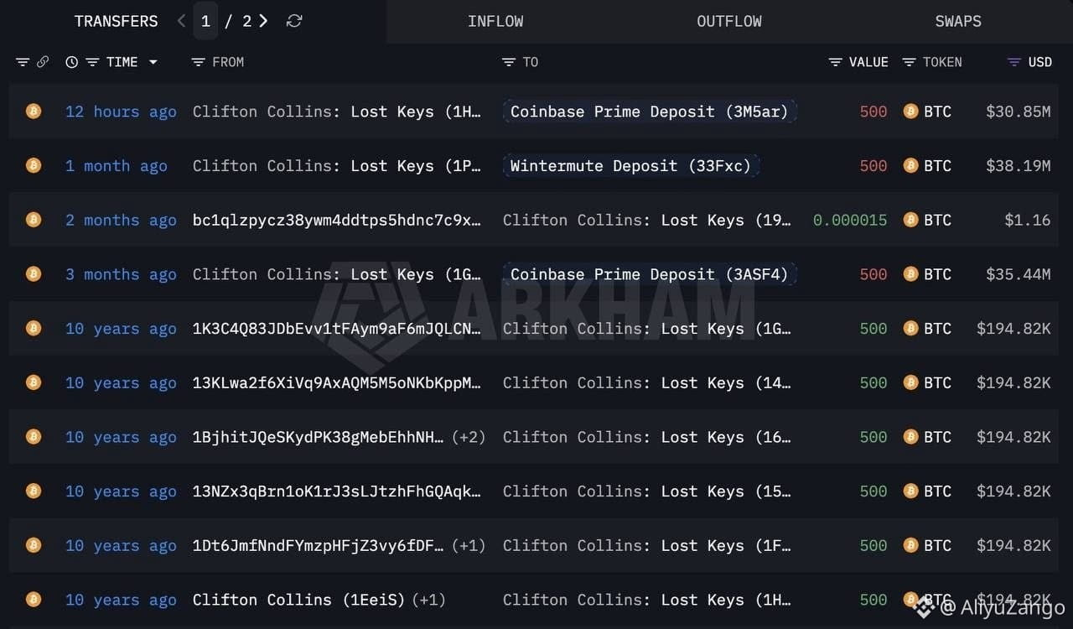Expand the (+2) senders next to 1BjhitJQe
The width and height of the screenshot is (1073, 629).
(x=469, y=437)
